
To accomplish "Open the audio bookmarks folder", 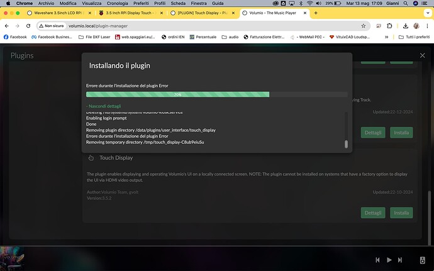I will pos(230,37).
